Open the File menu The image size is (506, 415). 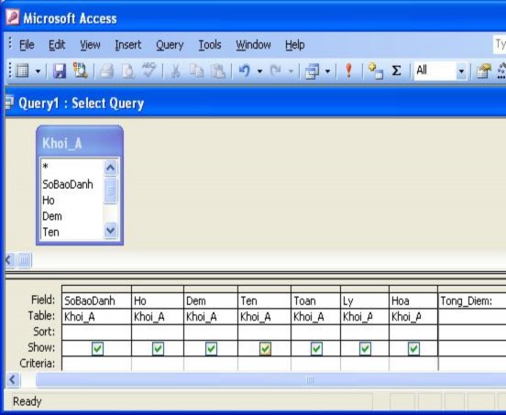[27, 45]
